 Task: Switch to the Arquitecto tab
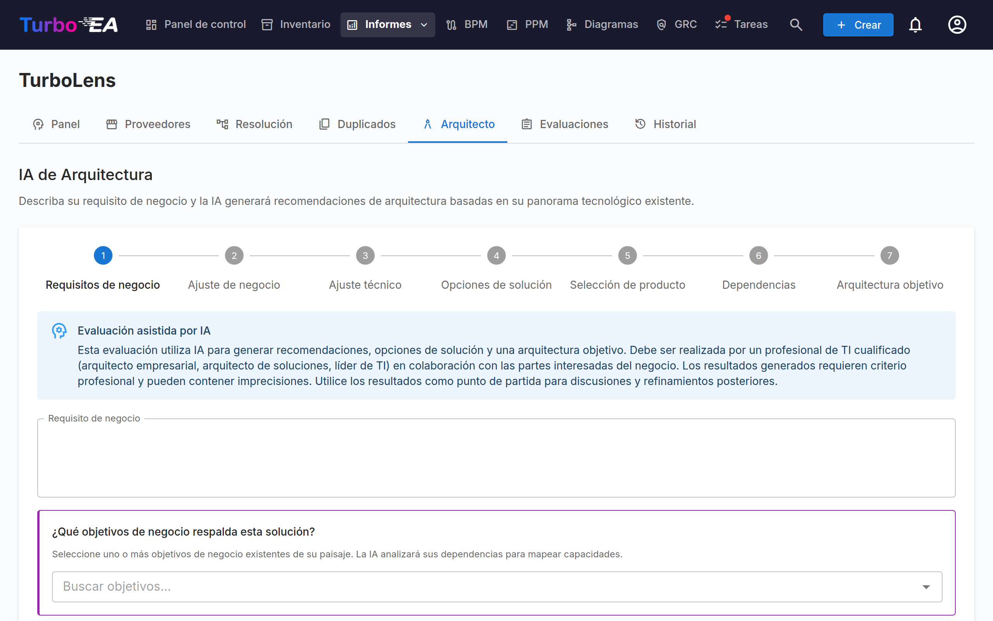coord(458,124)
